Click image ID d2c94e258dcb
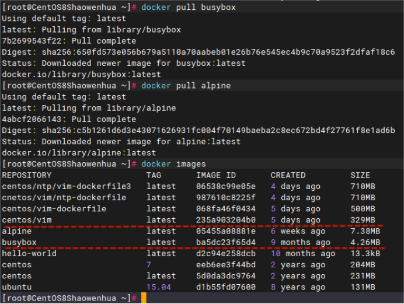The width and height of the screenshot is (404, 304). [226, 254]
